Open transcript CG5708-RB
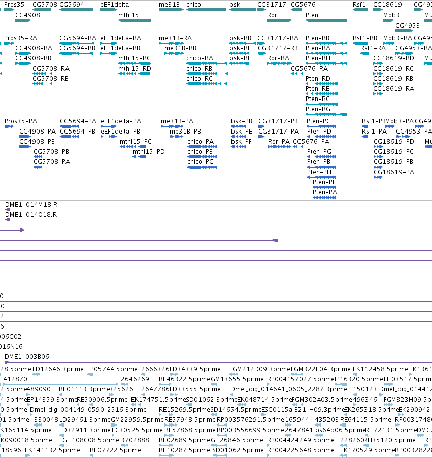This screenshot has height=458, width=432. [x=51, y=79]
